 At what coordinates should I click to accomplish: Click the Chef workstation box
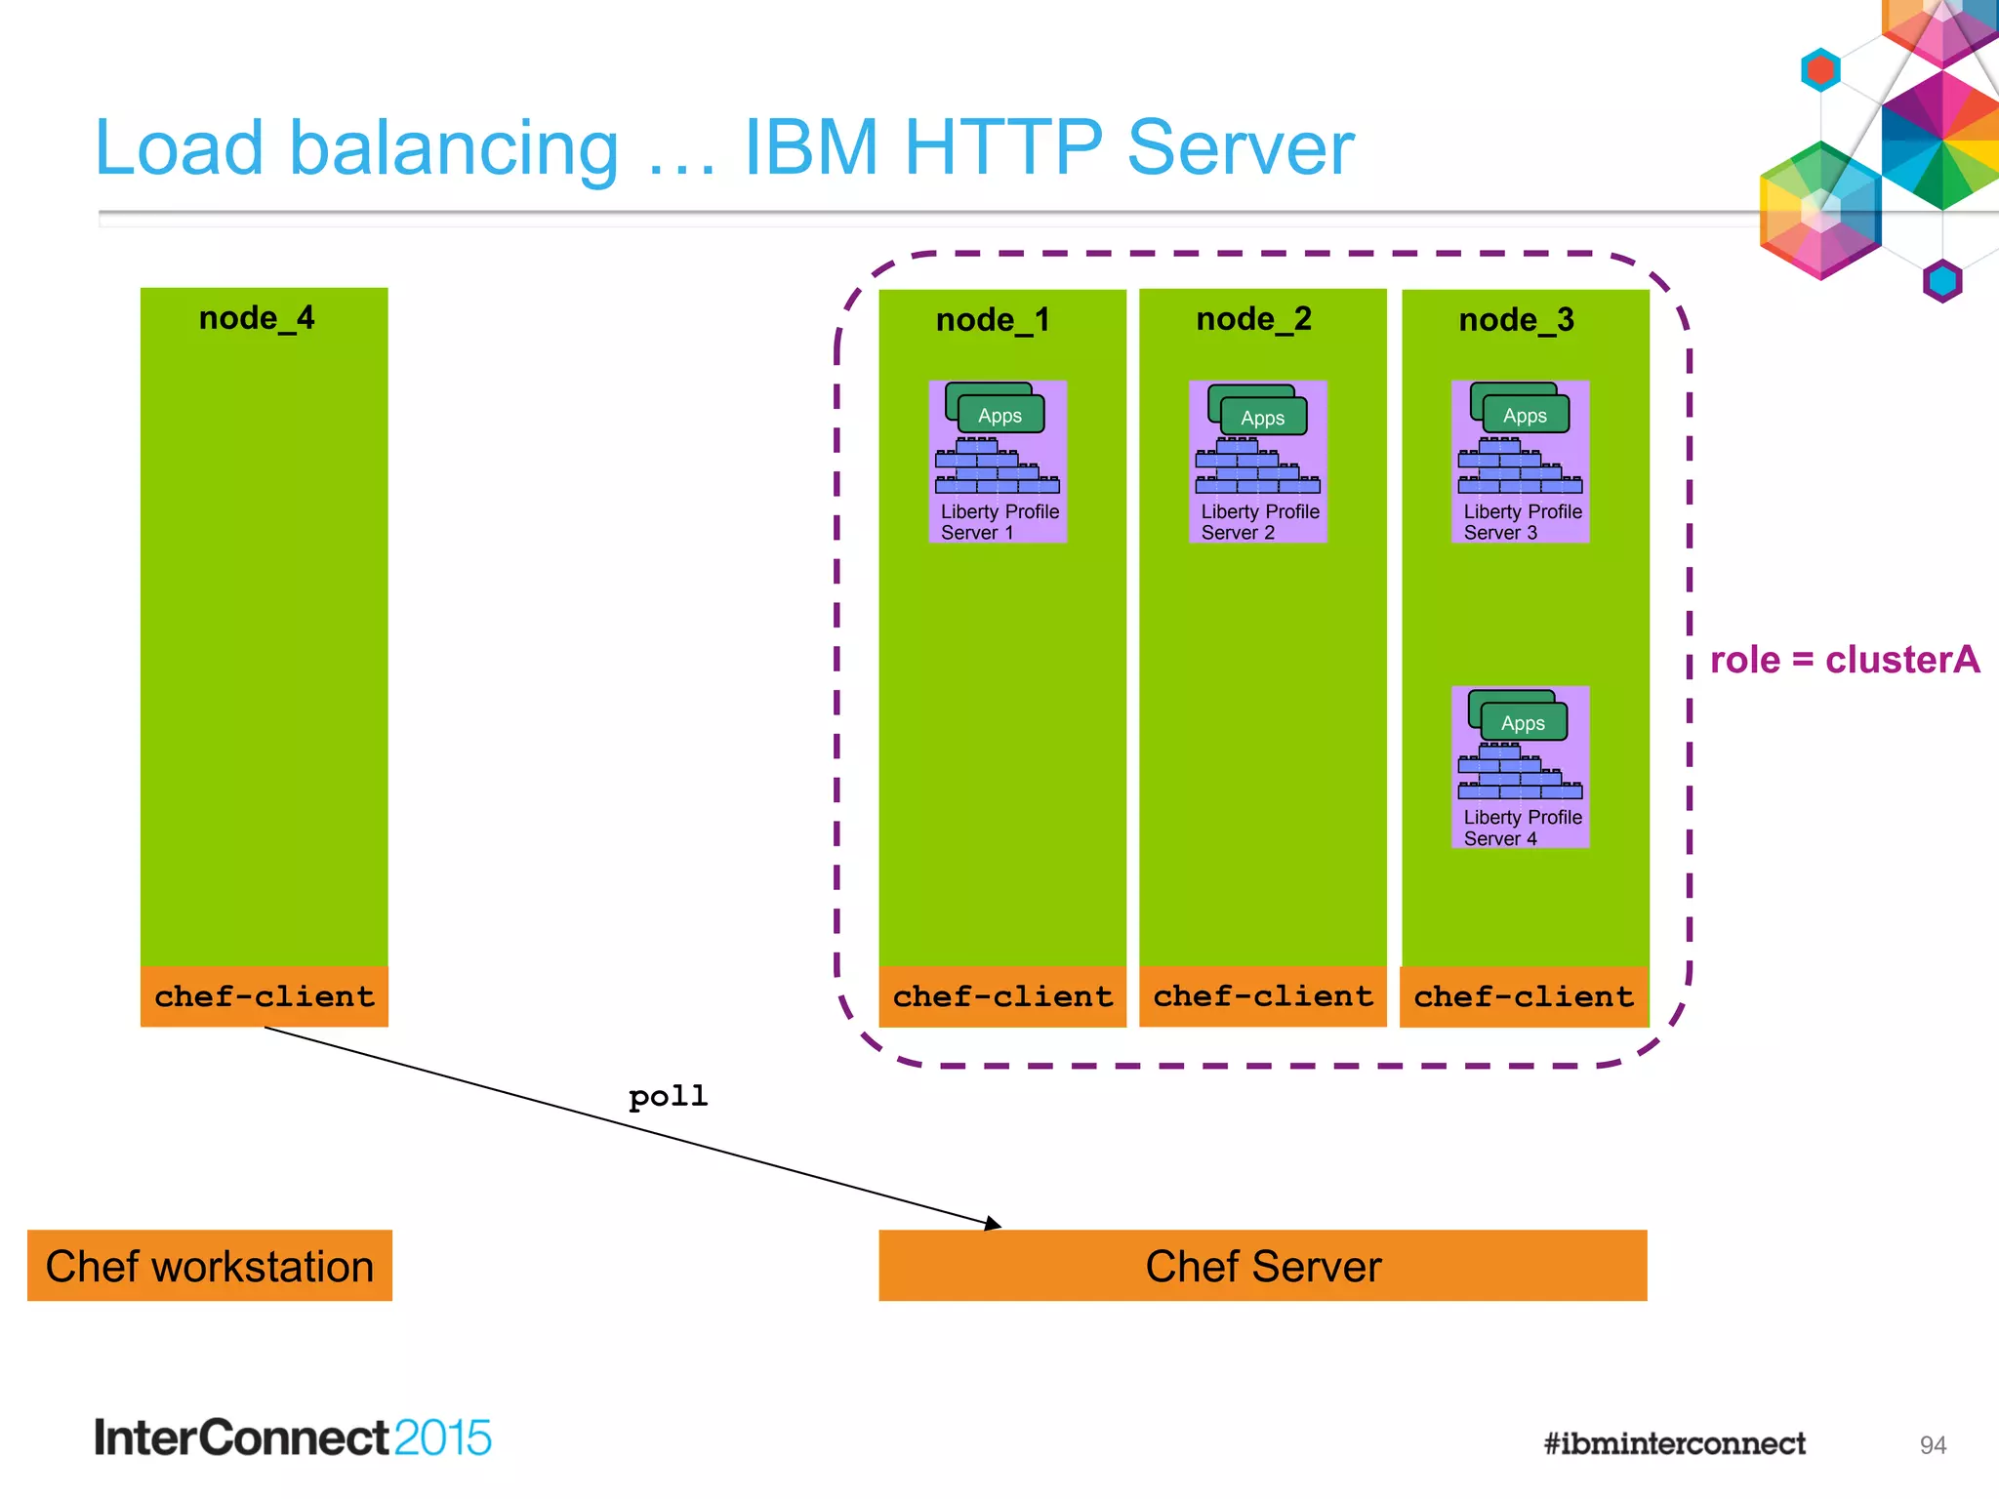210,1266
